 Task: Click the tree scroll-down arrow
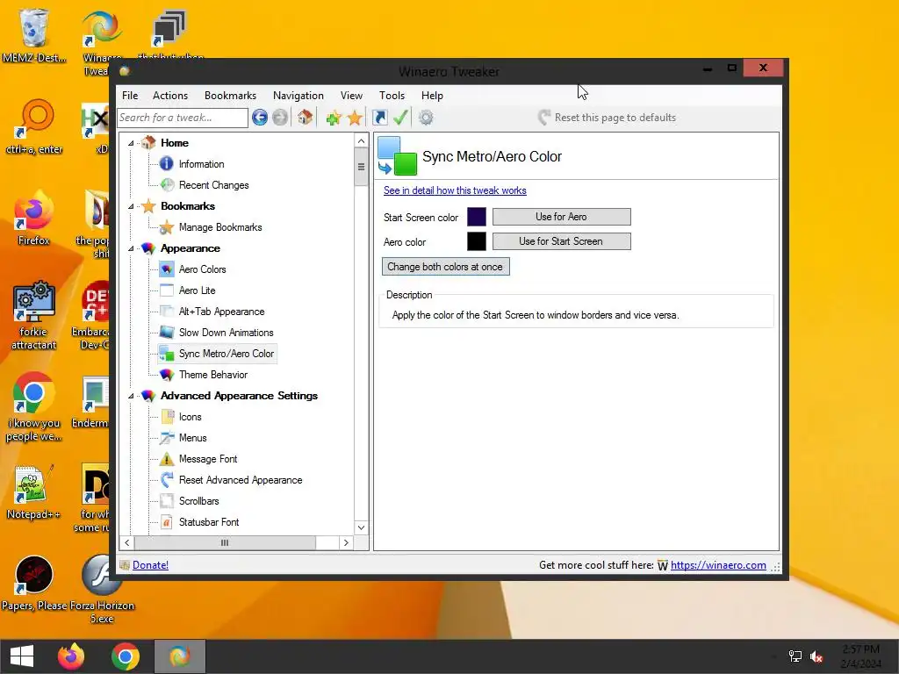tap(361, 527)
